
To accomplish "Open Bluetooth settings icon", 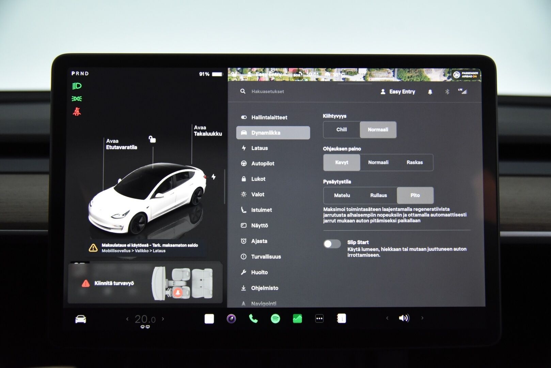I will click(x=447, y=92).
